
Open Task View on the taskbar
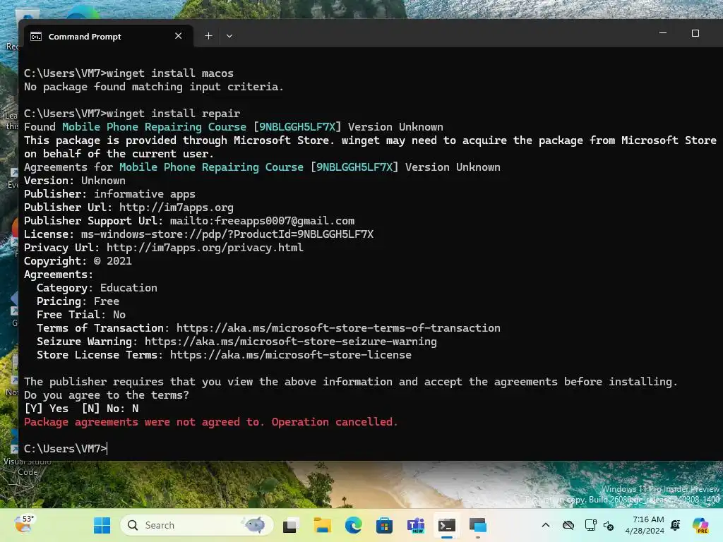click(x=290, y=525)
